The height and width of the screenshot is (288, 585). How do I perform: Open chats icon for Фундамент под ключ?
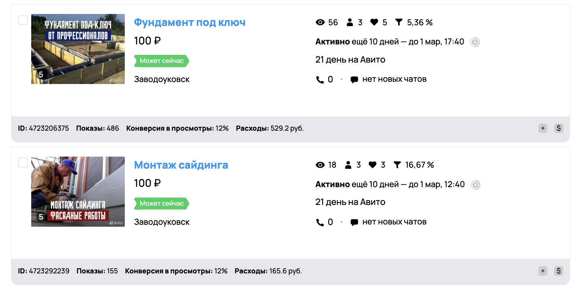(x=354, y=80)
